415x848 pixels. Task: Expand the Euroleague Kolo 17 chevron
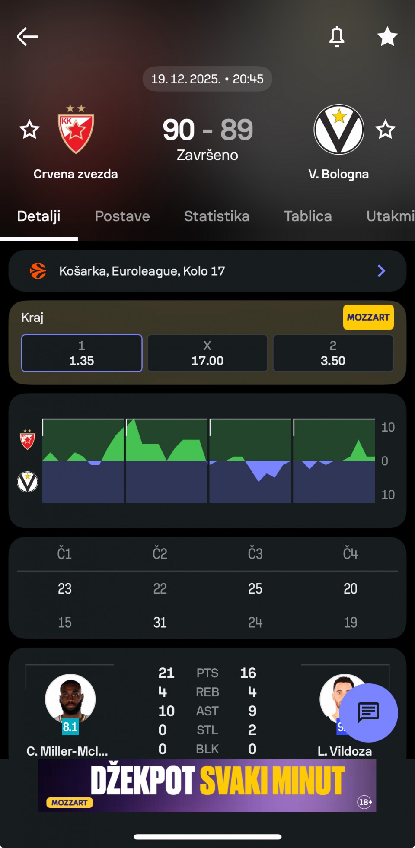381,271
